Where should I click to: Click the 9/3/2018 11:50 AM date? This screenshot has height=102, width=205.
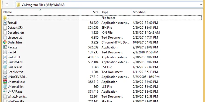[x=145, y=52]
